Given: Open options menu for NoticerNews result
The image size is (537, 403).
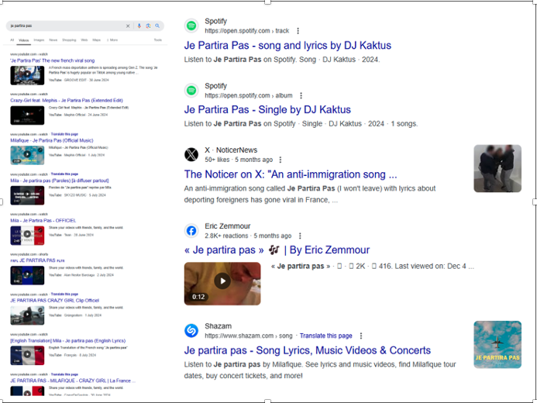Looking at the screenshot, I should tap(281, 160).
